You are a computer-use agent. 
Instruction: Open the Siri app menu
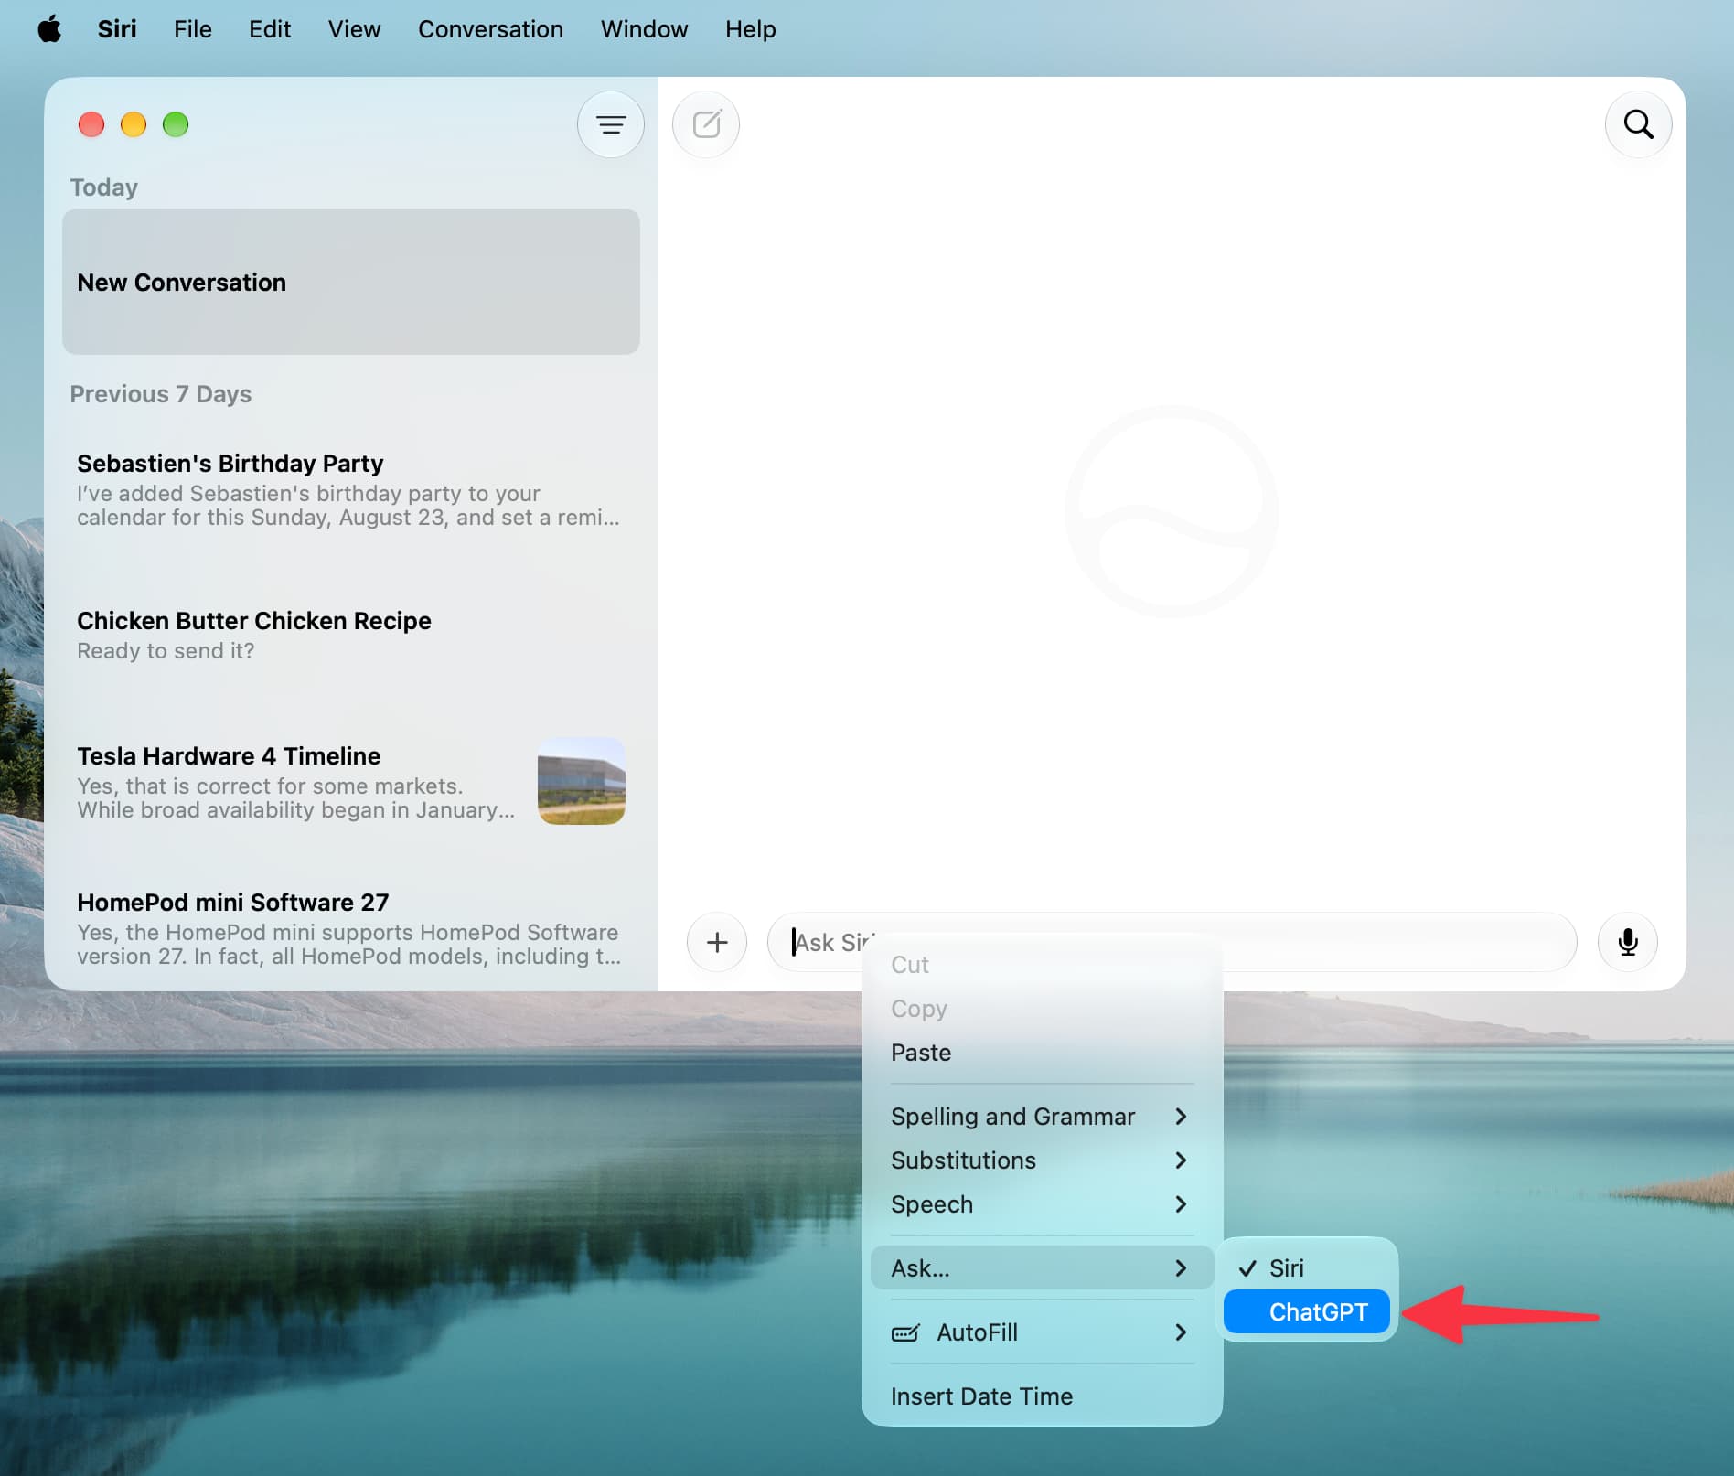117,29
